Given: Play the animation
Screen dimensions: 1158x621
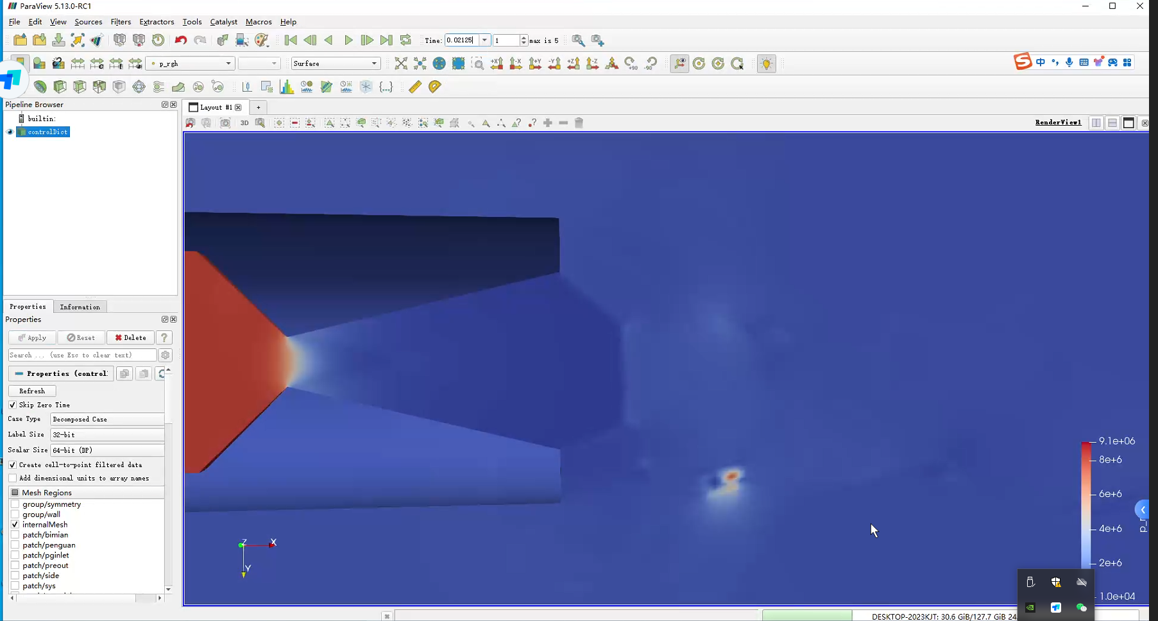Looking at the screenshot, I should point(348,40).
